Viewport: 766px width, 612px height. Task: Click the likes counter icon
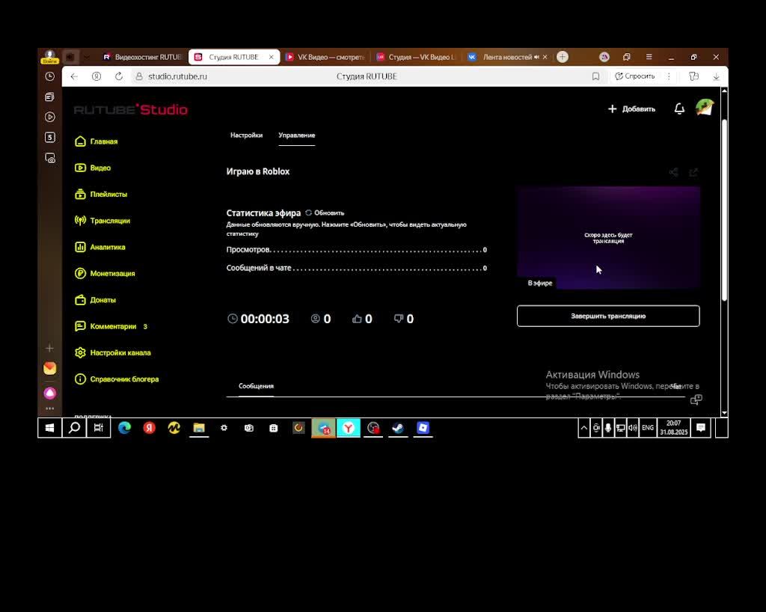[x=357, y=319]
